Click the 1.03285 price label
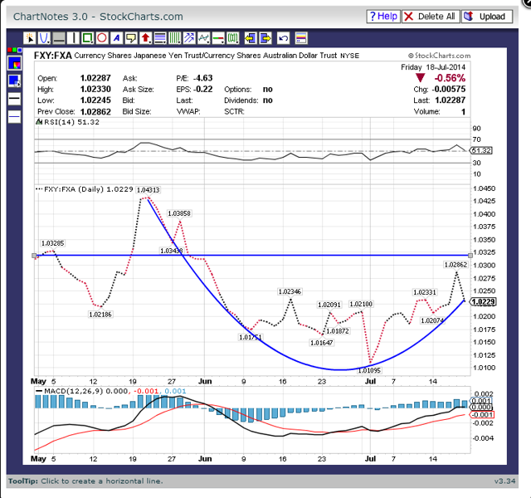The height and width of the screenshot is (498, 531). click(x=52, y=243)
